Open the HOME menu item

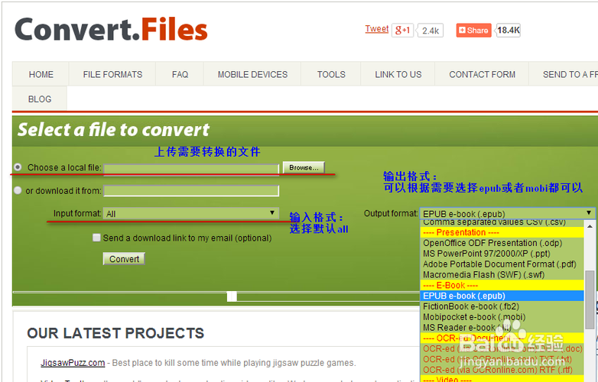[41, 74]
